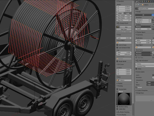
Task: Uncheck the Smooth checkbox under Active Spline
Action: (x=136, y=87)
